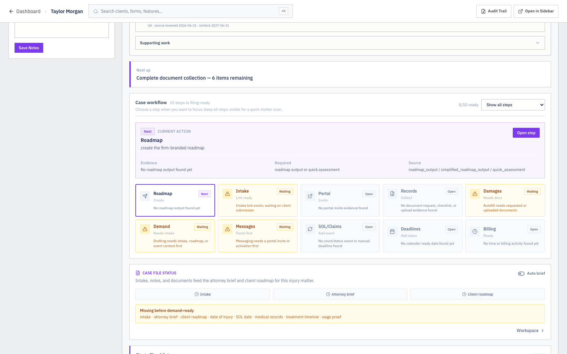The height and width of the screenshot is (354, 567).
Task: Click the ⌘K shortcut badge in search
Action: (x=283, y=11)
